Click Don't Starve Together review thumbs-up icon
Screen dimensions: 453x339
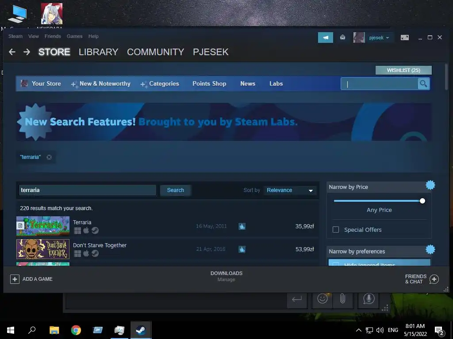pos(242,249)
